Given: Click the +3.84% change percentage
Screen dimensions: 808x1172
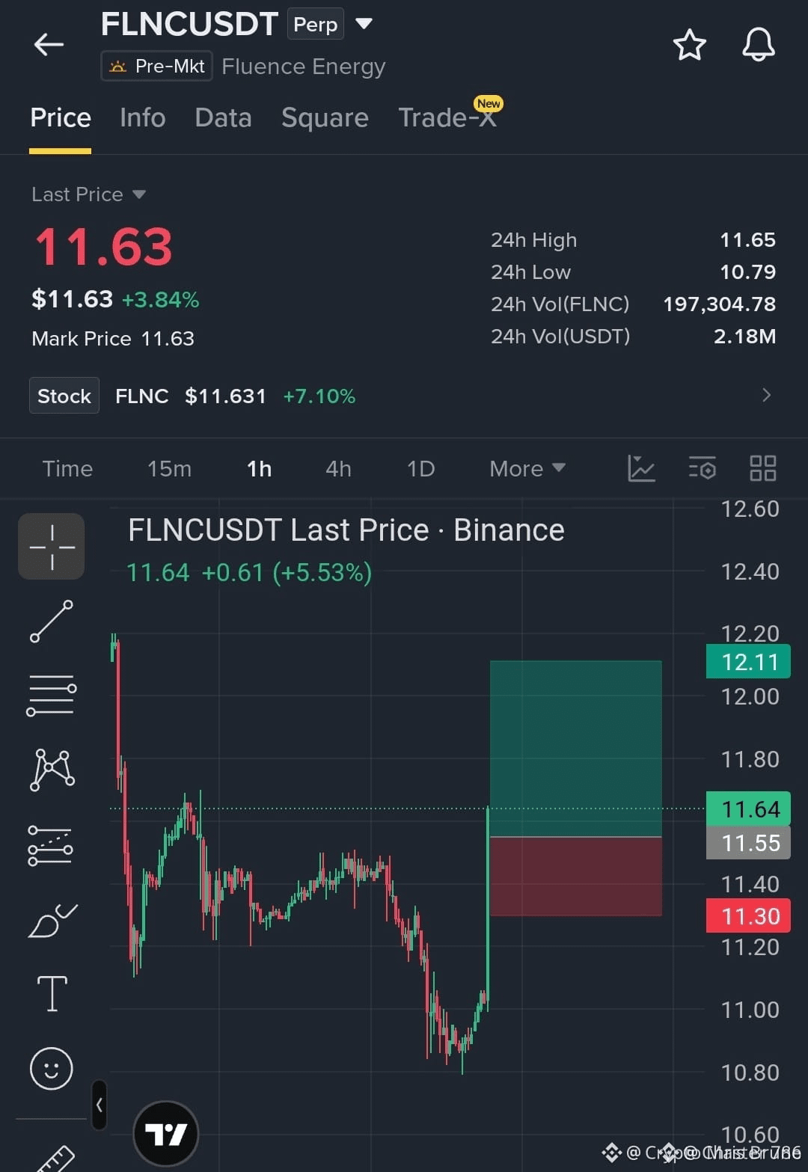Looking at the screenshot, I should [x=161, y=300].
